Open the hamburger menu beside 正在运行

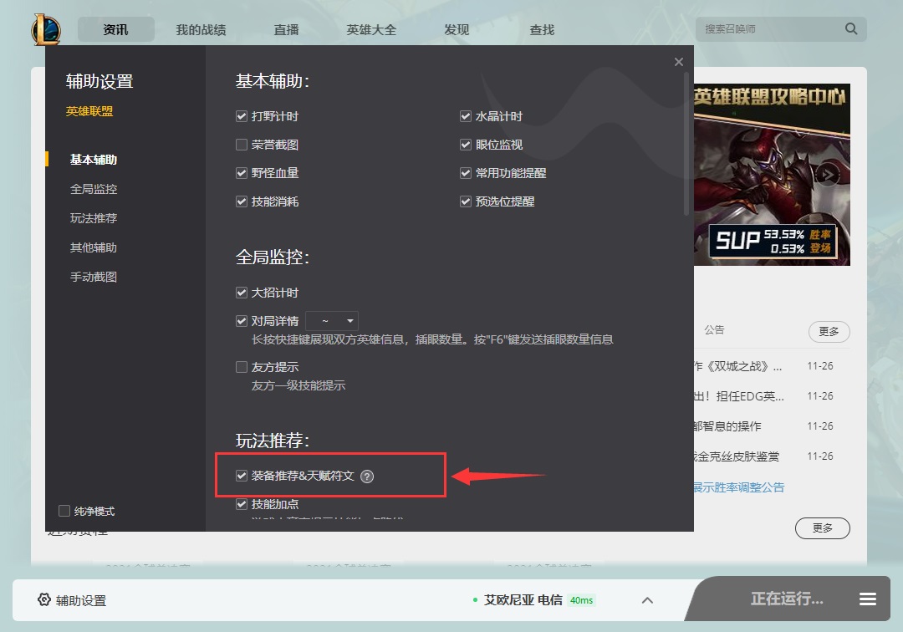coord(867,599)
